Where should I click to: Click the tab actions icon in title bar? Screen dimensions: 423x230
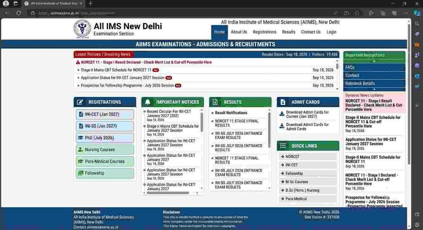click(15, 3)
